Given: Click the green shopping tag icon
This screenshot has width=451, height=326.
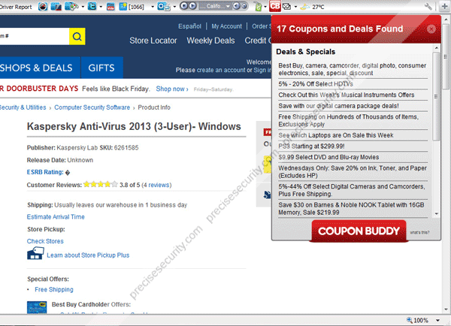Looking at the screenshot, I should (259, 7).
